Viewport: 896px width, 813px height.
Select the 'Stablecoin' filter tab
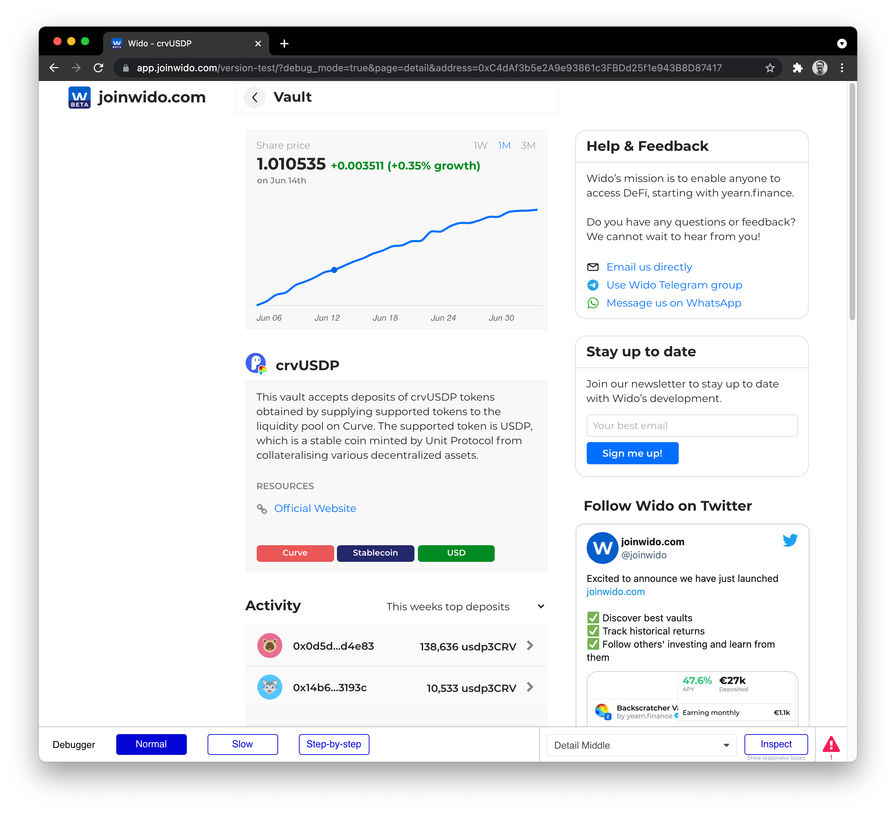pyautogui.click(x=375, y=552)
